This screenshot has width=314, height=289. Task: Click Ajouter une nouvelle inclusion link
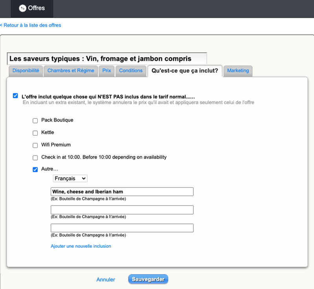81,246
